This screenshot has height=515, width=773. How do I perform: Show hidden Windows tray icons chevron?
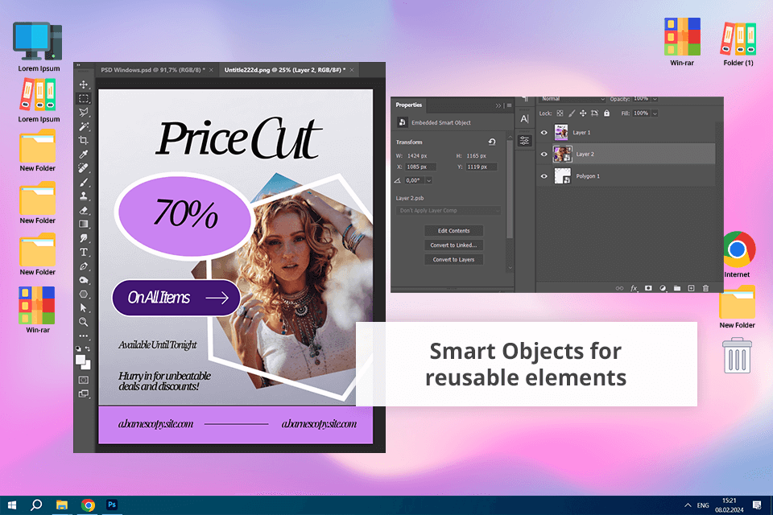click(x=688, y=505)
